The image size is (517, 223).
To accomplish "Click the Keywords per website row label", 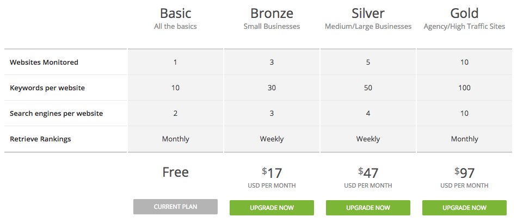I will [x=47, y=88].
